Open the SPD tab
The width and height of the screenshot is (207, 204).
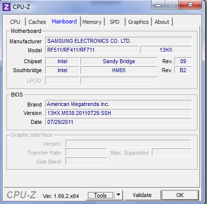(x=115, y=22)
